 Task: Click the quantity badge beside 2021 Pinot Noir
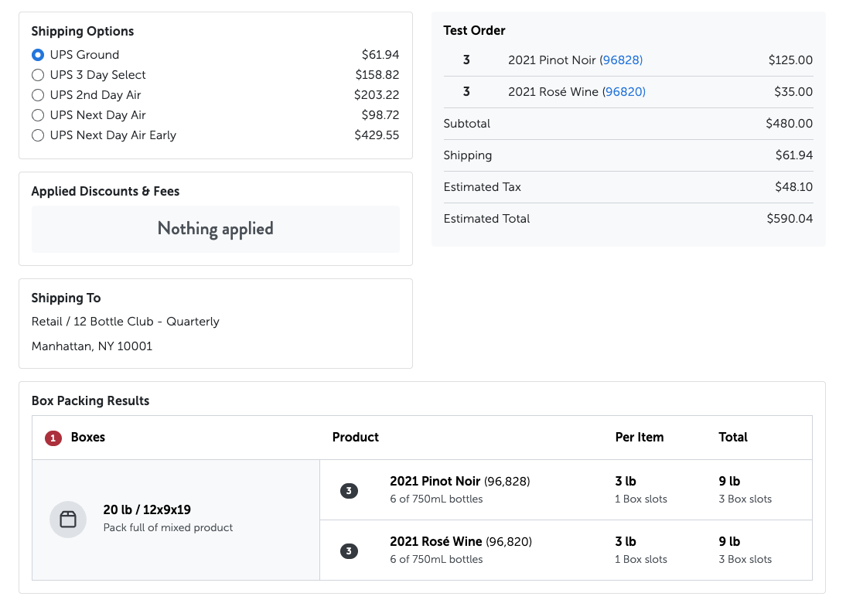pyautogui.click(x=349, y=491)
